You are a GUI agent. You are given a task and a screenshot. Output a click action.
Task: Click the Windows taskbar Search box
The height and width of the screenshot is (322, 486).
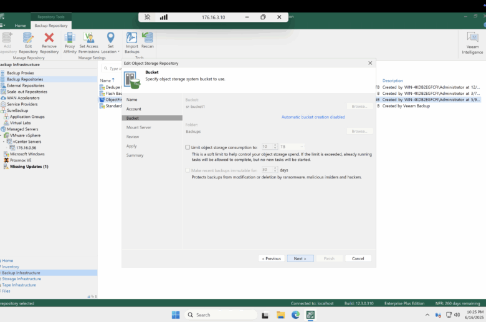[x=221, y=315]
